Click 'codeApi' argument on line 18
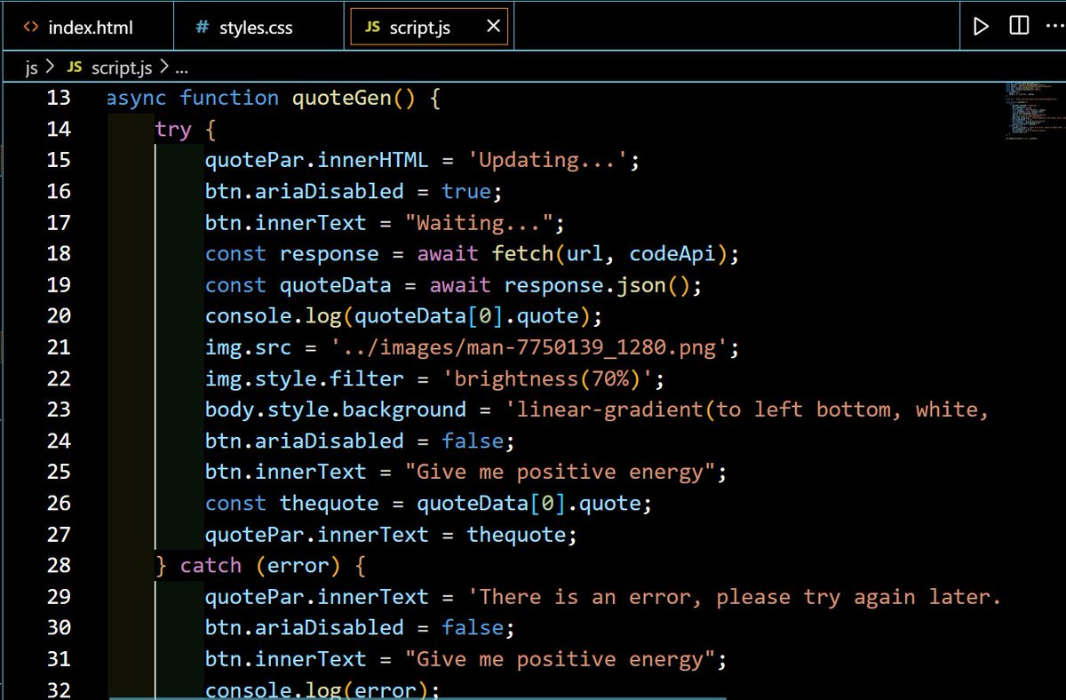 click(x=672, y=253)
